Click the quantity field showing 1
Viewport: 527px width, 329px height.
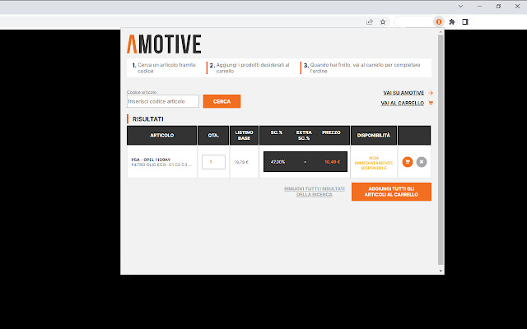[213, 162]
